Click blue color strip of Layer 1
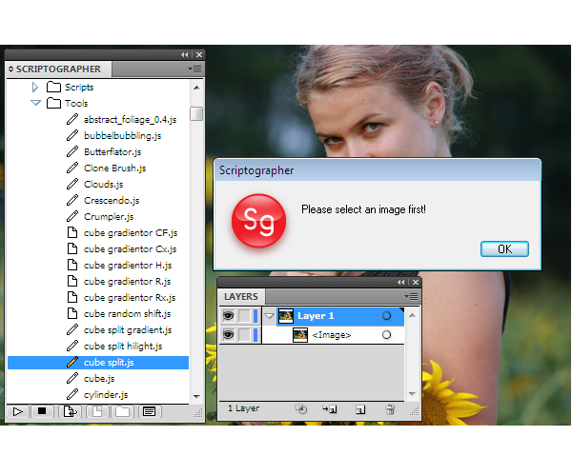The width and height of the screenshot is (572, 456). click(255, 315)
